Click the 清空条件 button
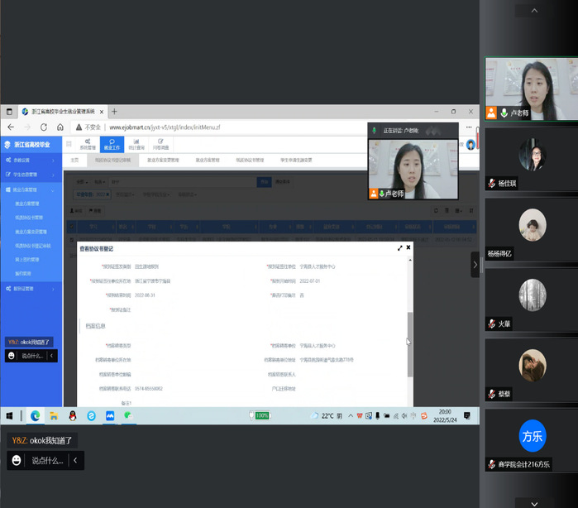 [x=282, y=182]
